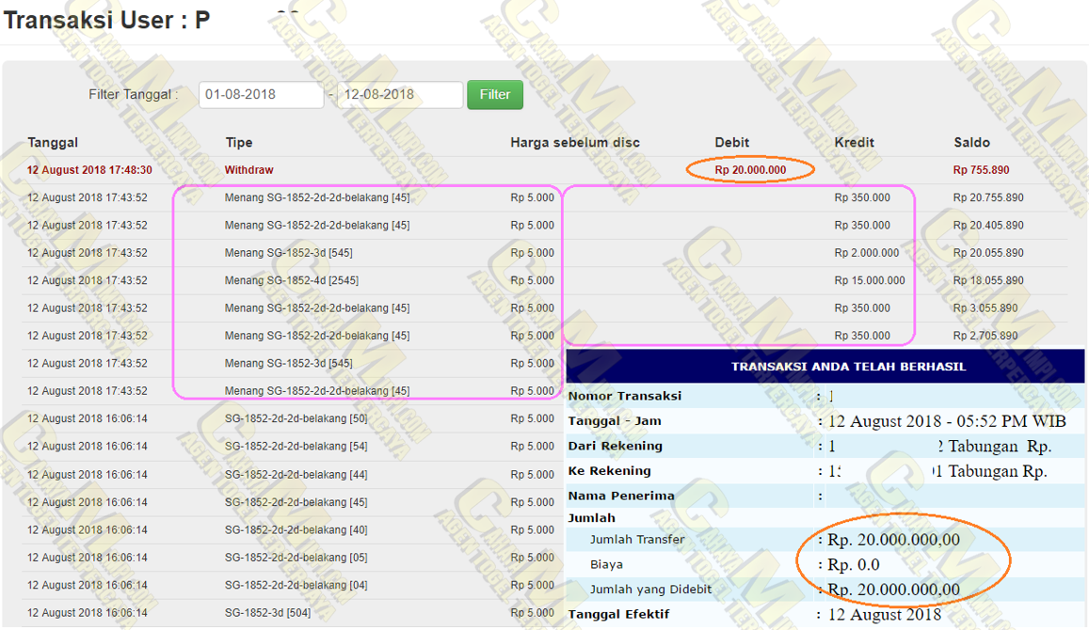Select the Withdraw transaction row type
Viewport: 1089px width, 630px height.
[248, 170]
